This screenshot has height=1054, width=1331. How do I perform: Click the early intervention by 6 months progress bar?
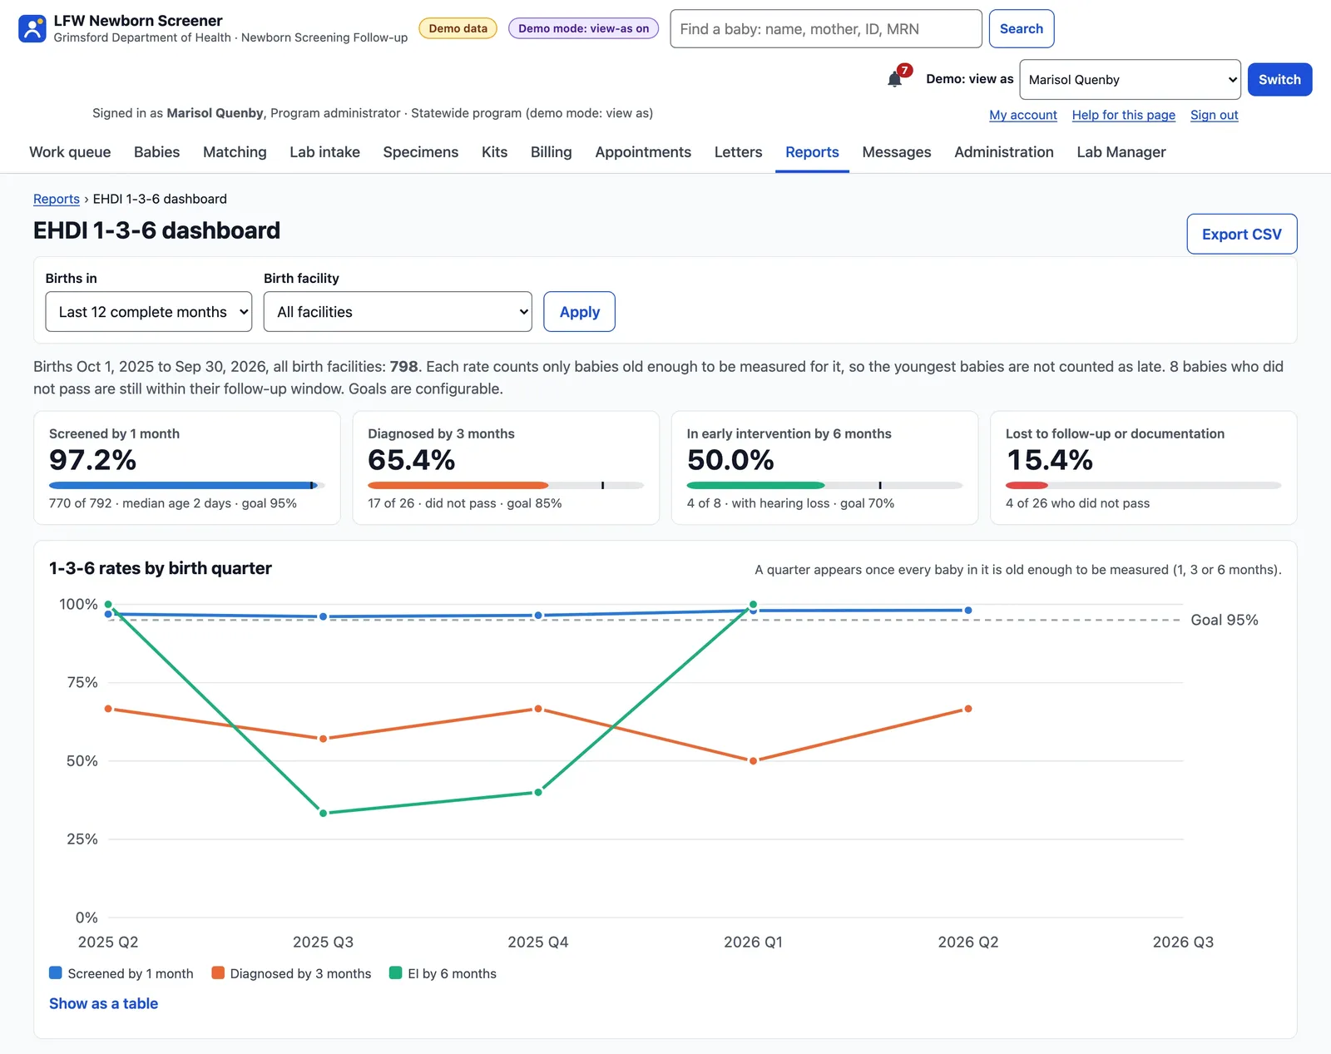[x=824, y=485]
